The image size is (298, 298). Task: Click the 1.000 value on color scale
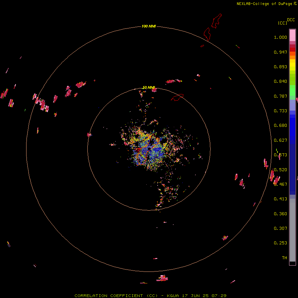(280, 37)
